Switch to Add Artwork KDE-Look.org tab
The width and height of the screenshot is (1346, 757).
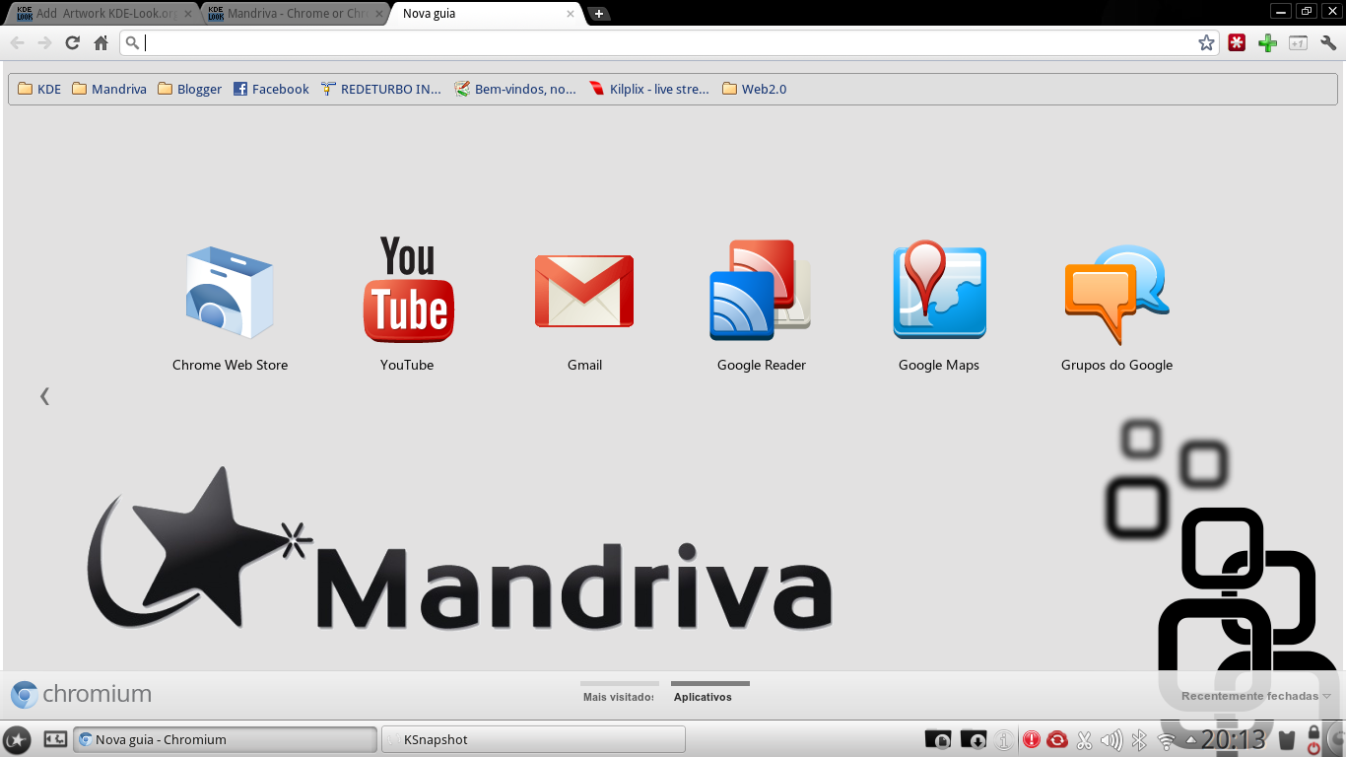103,14
